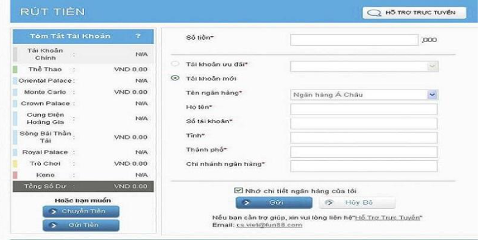Click the question mark in Tóm Tắt Tài Khoản
Screen dimensions: 485x242
tap(138, 36)
